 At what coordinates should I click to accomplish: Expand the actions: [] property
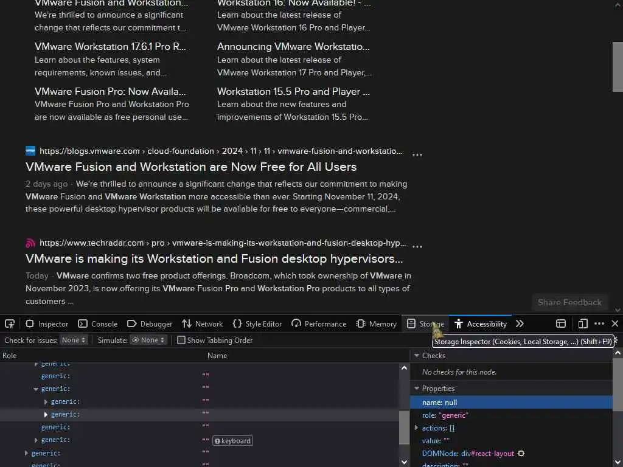pos(416,427)
